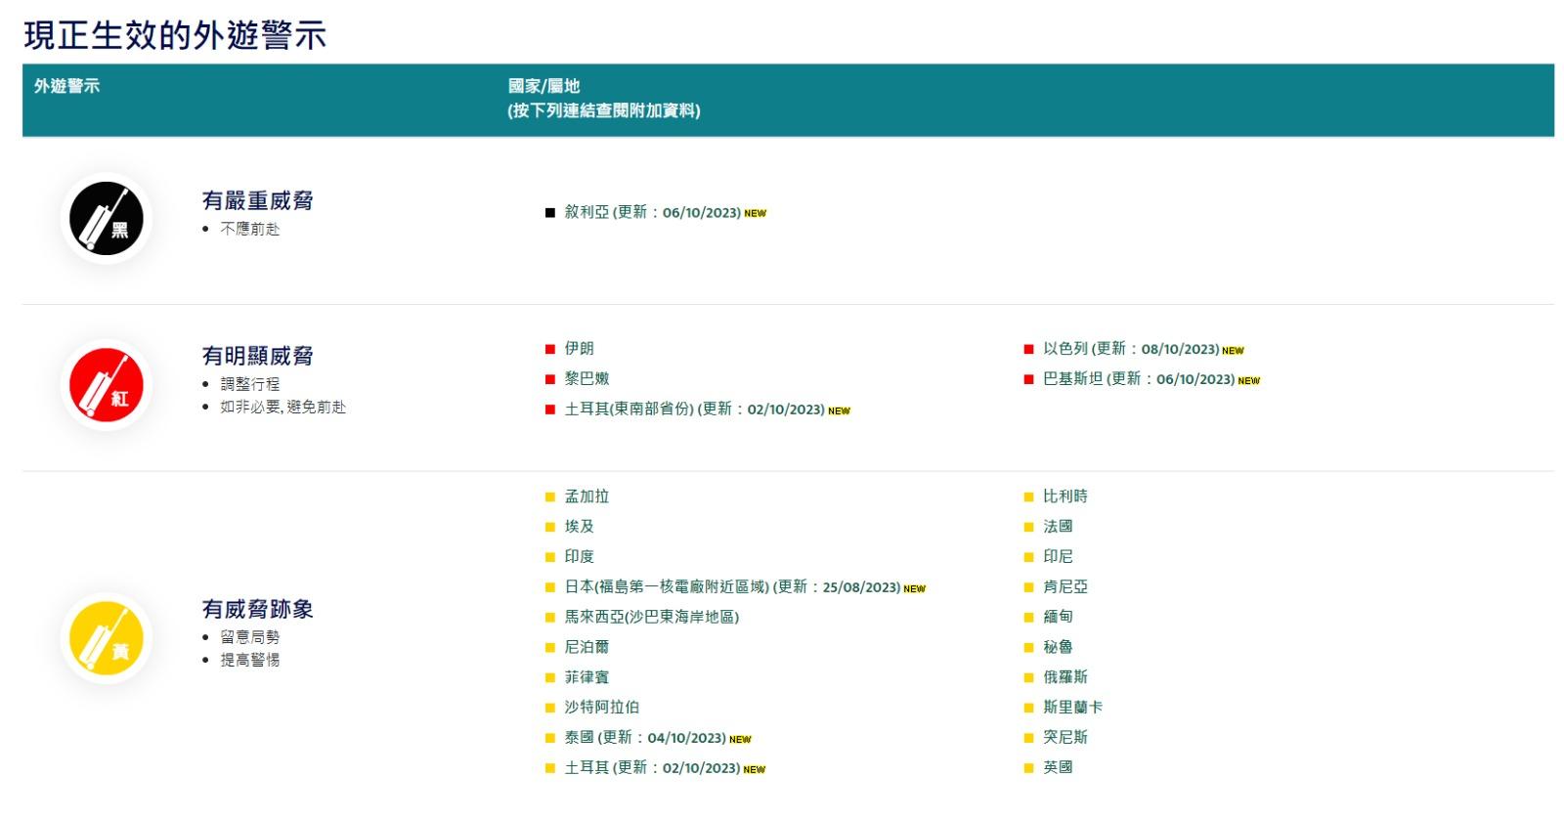Open the 英國 amber alert link
1564x819 pixels.
1058,767
